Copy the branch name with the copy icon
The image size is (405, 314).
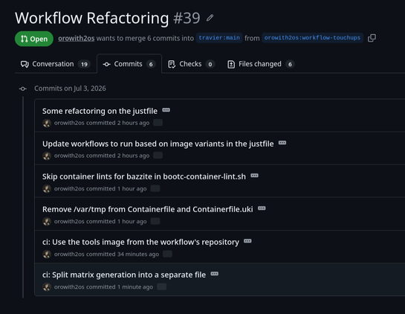click(372, 38)
